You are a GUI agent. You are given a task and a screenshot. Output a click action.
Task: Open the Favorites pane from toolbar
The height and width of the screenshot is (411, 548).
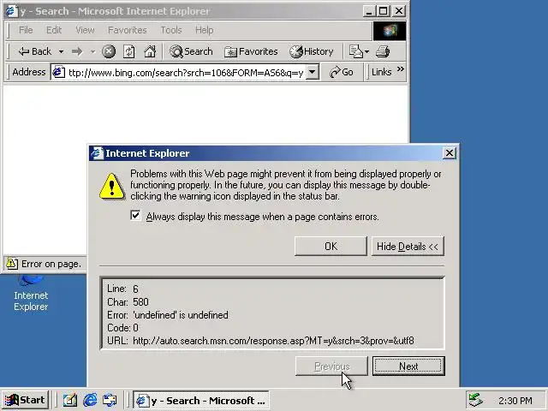point(251,51)
